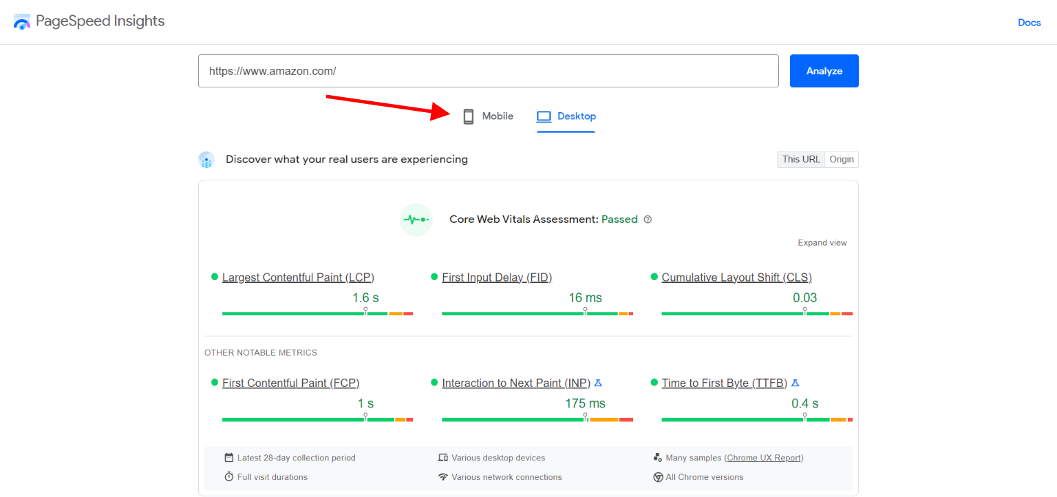The width and height of the screenshot is (1057, 497).
Task: Click the TTFB experimental flask icon
Action: [x=796, y=383]
